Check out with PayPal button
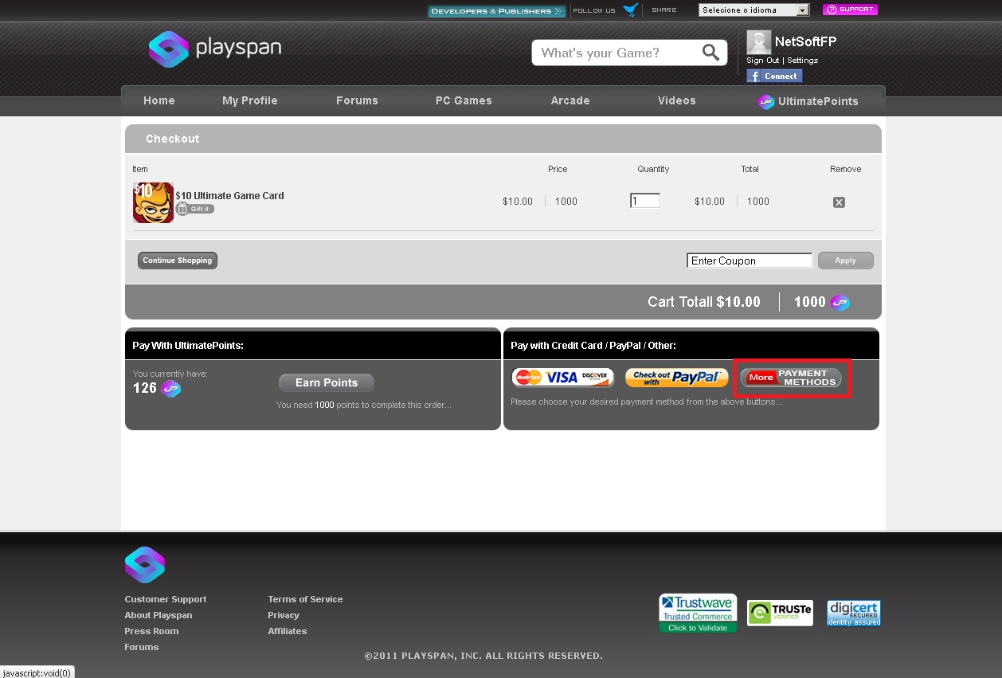Image resolution: width=1002 pixels, height=678 pixels. 676,378
